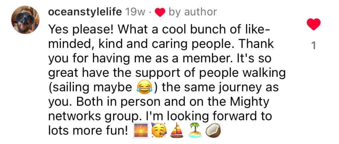Click the oceanstylelife username
The image size is (339, 144).
86,12
